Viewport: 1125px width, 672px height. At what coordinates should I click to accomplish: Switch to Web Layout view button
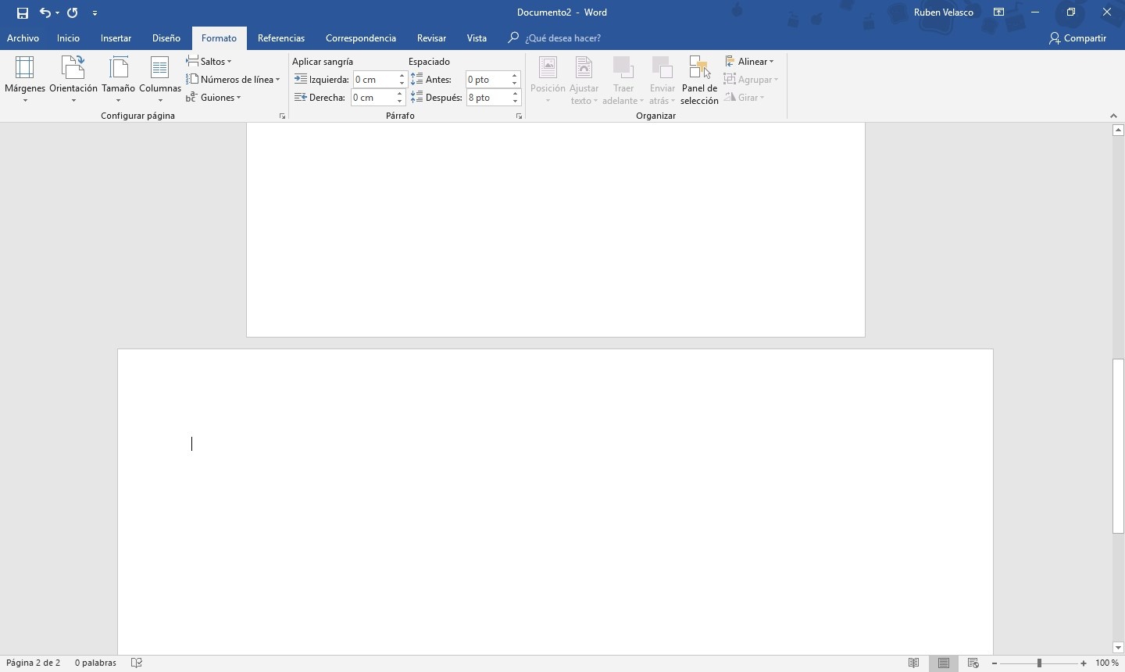(x=973, y=663)
